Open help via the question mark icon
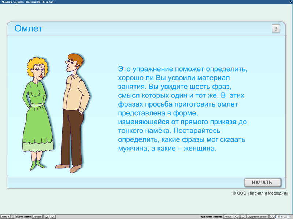The height and width of the screenshot is (219, 293). click(276, 28)
